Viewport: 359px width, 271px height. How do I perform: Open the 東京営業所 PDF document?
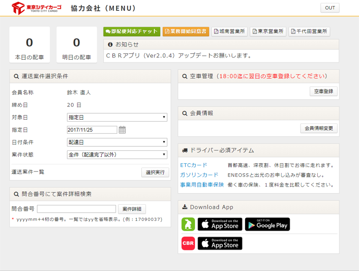pyautogui.click(x=268, y=32)
